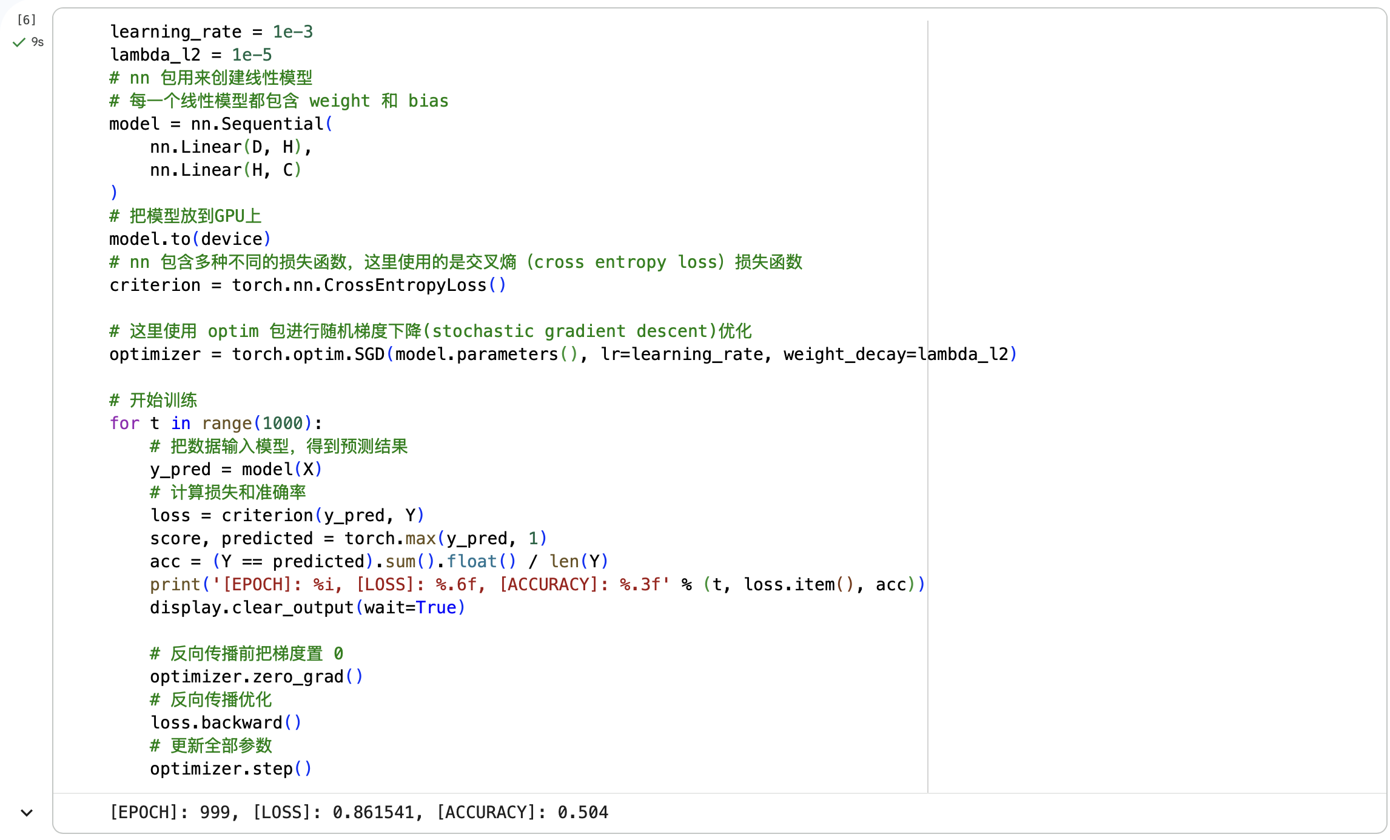Image resolution: width=1390 pixels, height=840 pixels.
Task: Click the output line showing EPOCH 999
Action: 359,812
